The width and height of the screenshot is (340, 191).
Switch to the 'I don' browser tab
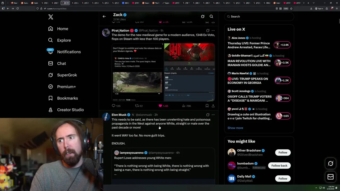[x=277, y=3]
